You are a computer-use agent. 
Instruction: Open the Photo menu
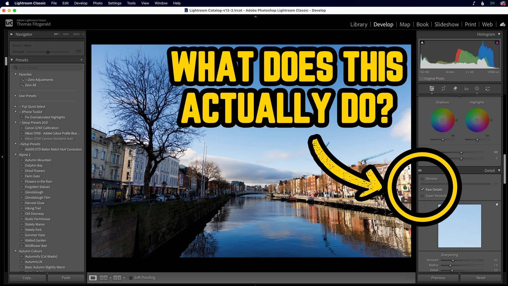coord(97,3)
